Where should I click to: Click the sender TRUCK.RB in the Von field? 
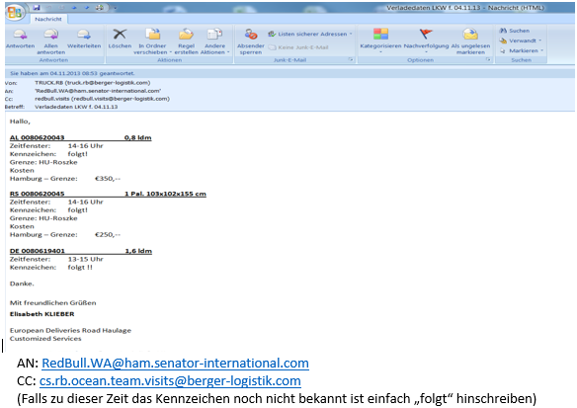[x=92, y=83]
